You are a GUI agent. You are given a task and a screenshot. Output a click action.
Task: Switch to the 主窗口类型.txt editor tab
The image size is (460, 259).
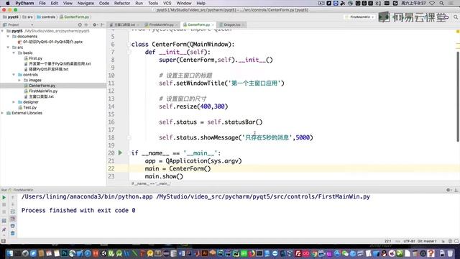point(124,24)
